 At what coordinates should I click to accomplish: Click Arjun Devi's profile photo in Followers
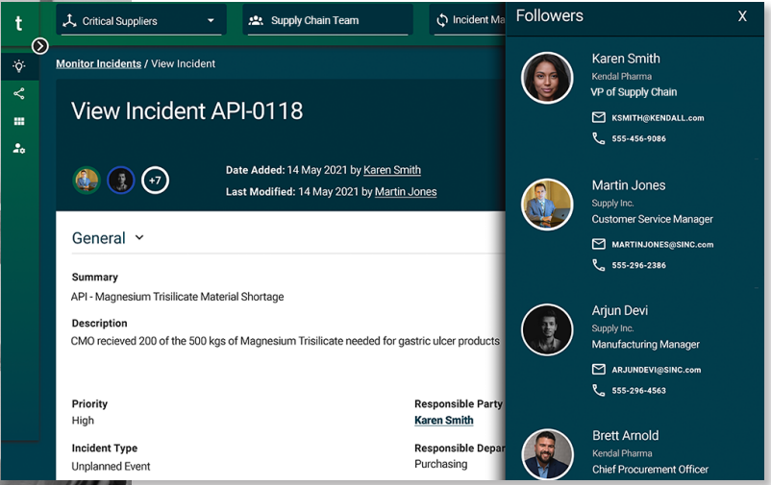click(x=547, y=329)
